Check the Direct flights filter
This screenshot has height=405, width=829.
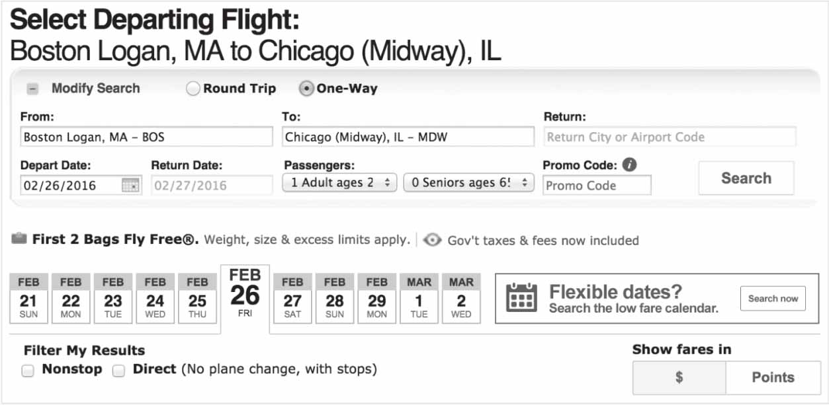tap(118, 371)
